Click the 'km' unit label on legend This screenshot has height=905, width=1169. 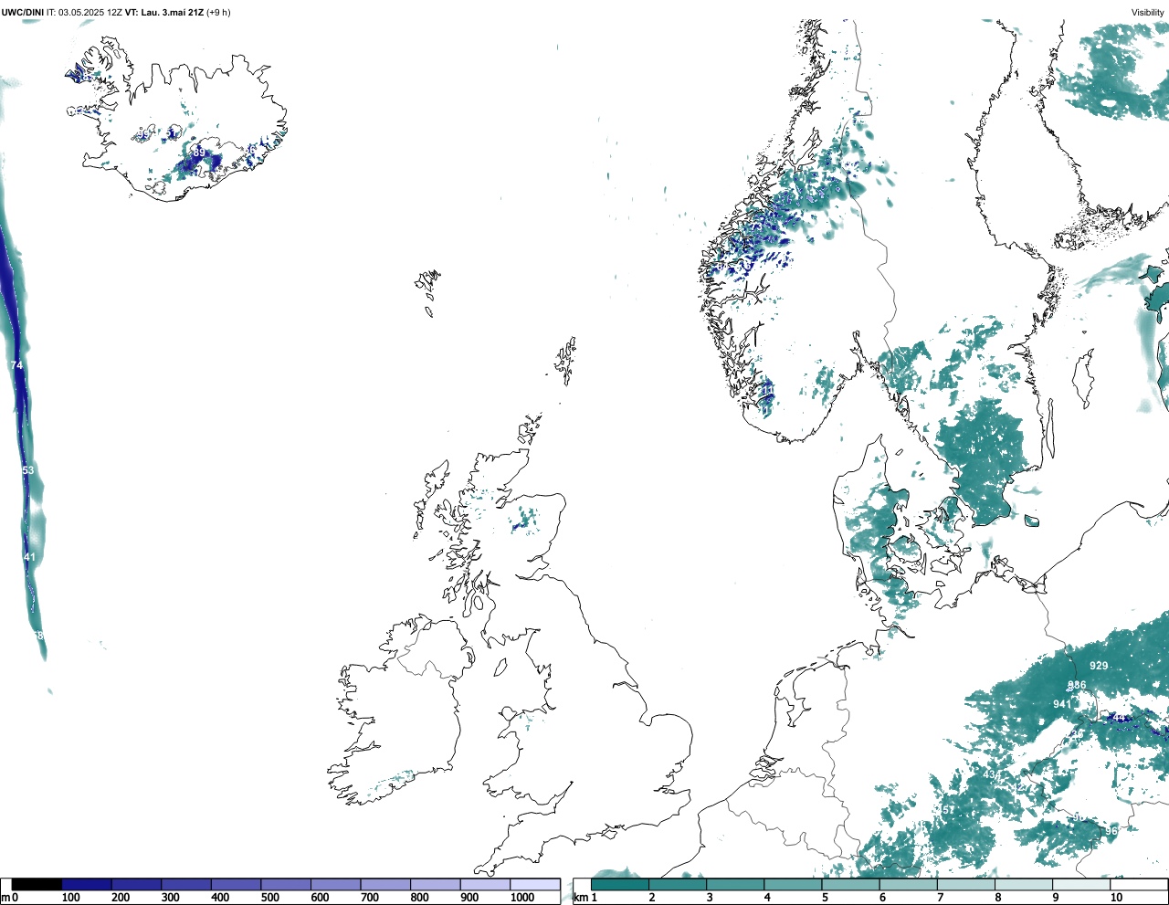(580, 898)
